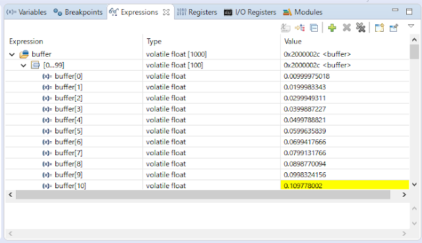Switch to the Variables tab

coord(26,12)
